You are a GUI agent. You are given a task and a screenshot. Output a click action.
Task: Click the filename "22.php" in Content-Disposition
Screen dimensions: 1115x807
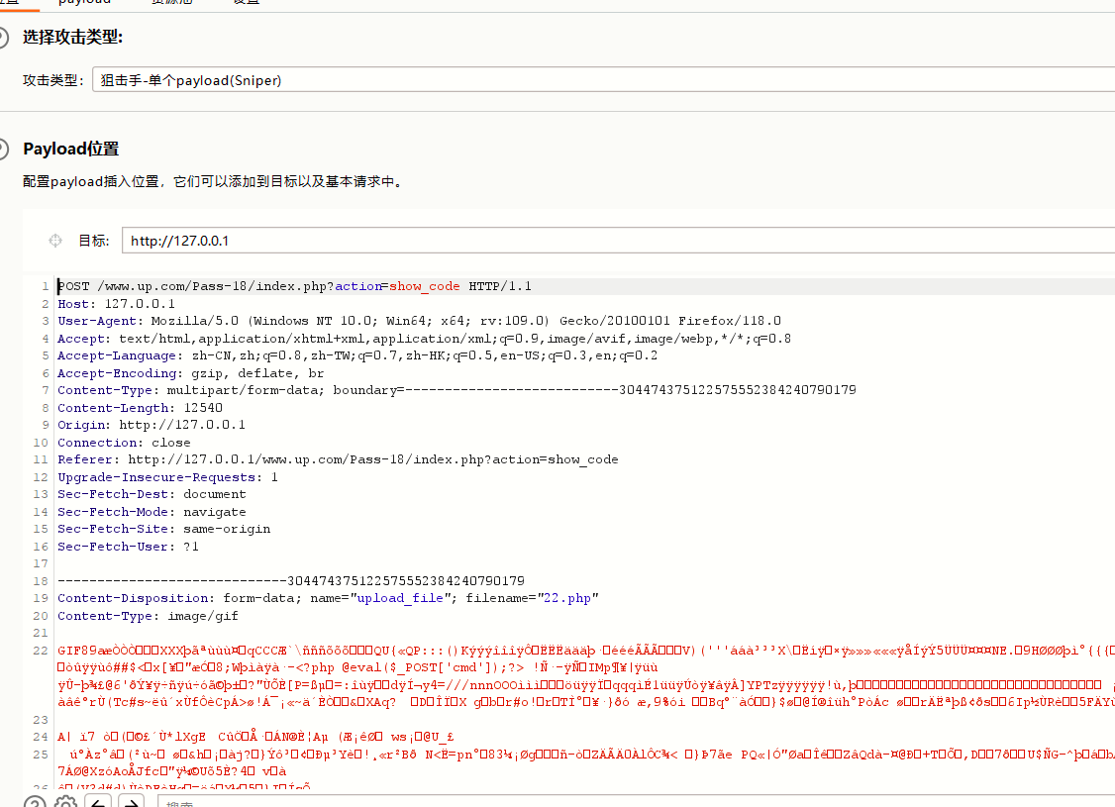[x=568, y=598]
